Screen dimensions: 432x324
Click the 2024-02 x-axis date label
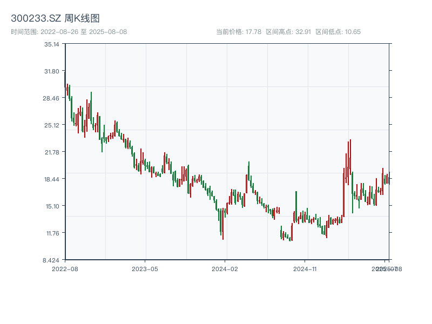[x=225, y=268]
